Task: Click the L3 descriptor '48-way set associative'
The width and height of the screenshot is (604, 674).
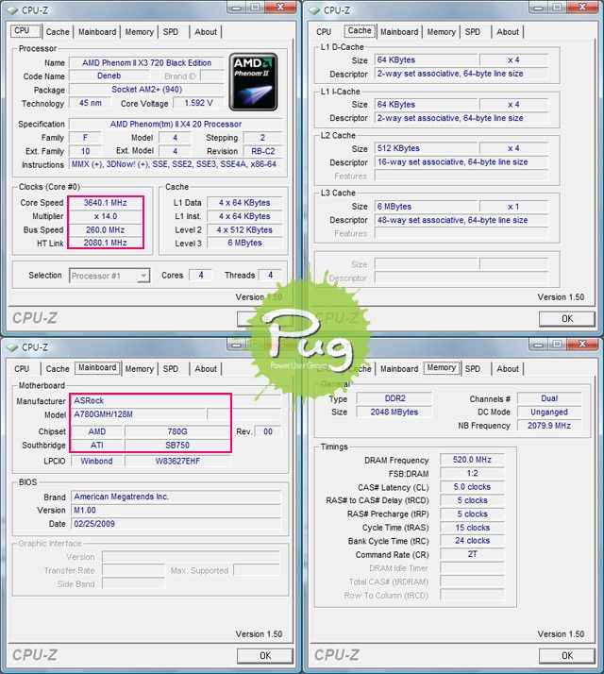Action: click(461, 220)
